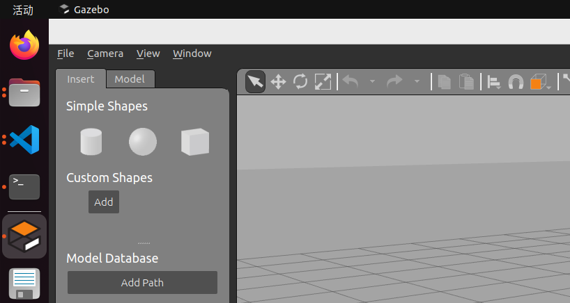The height and width of the screenshot is (303, 570).
Task: Insert a box simple shape
Action: 195,142
